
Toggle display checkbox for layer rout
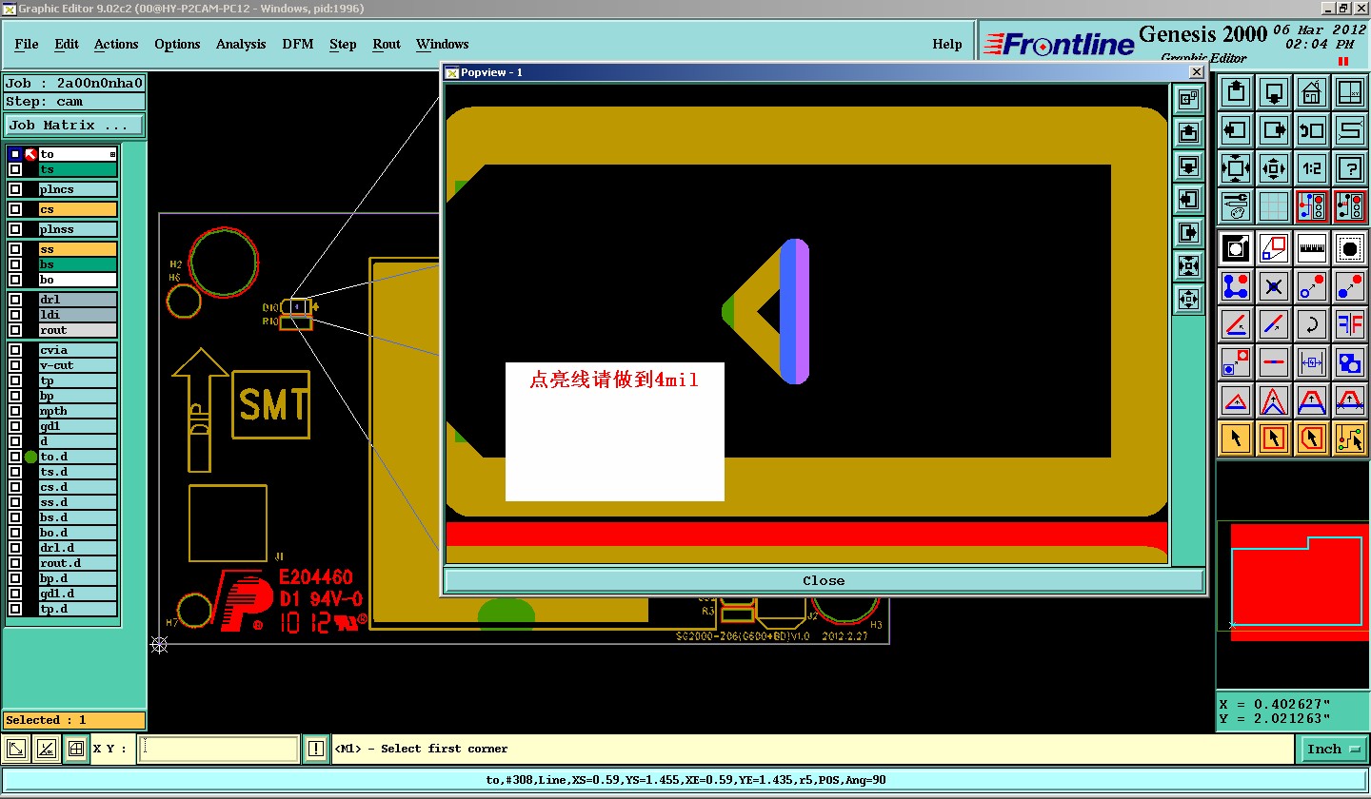pyautogui.click(x=15, y=330)
